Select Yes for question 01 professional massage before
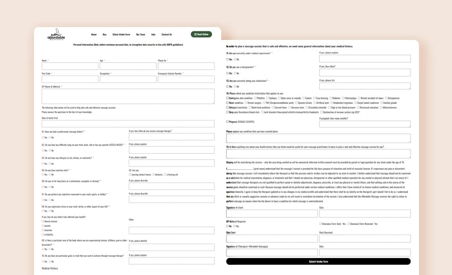 [43, 137]
